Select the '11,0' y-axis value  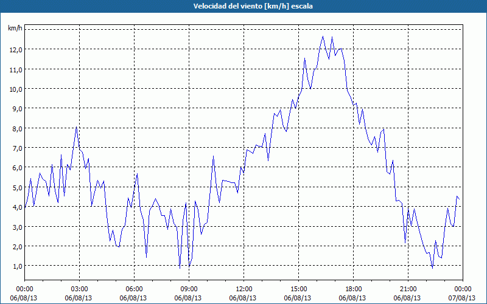[x=16, y=69]
